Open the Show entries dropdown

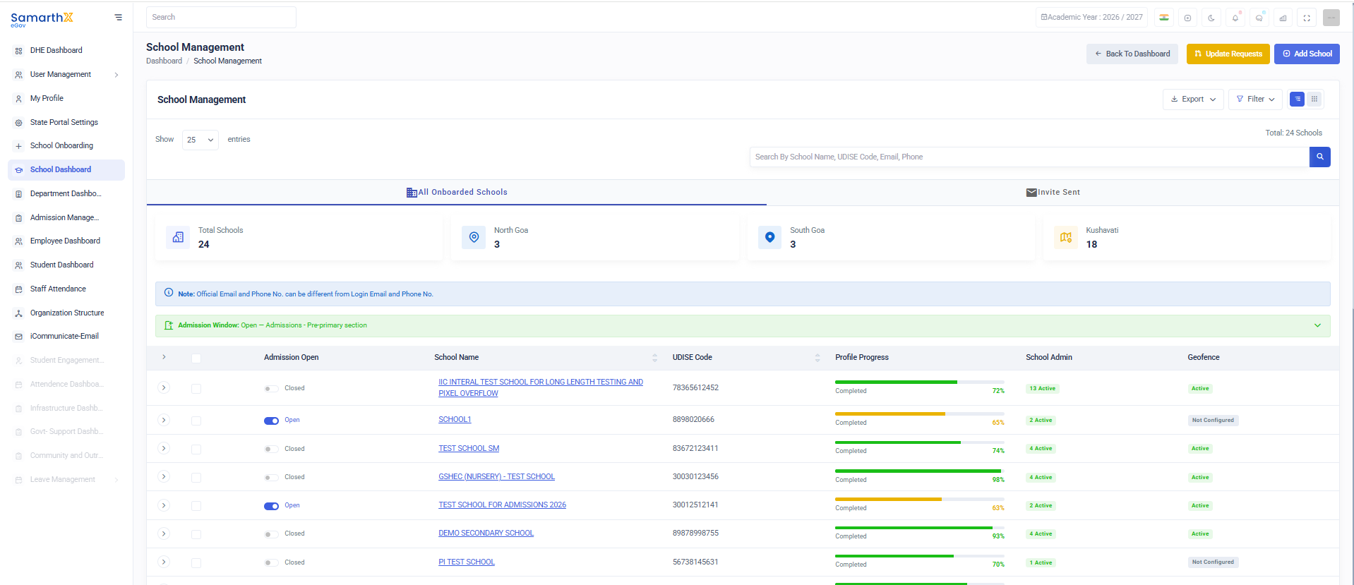[x=200, y=140]
